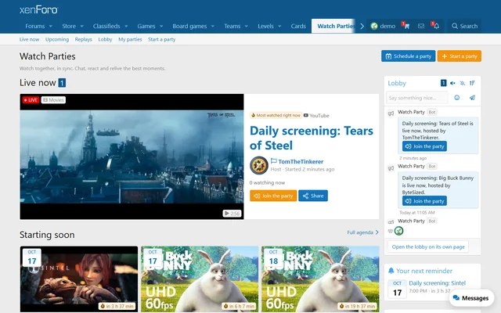Screen dimensions: 501x313
Task: Click the LIVE badge on the video
Action: click(31, 100)
